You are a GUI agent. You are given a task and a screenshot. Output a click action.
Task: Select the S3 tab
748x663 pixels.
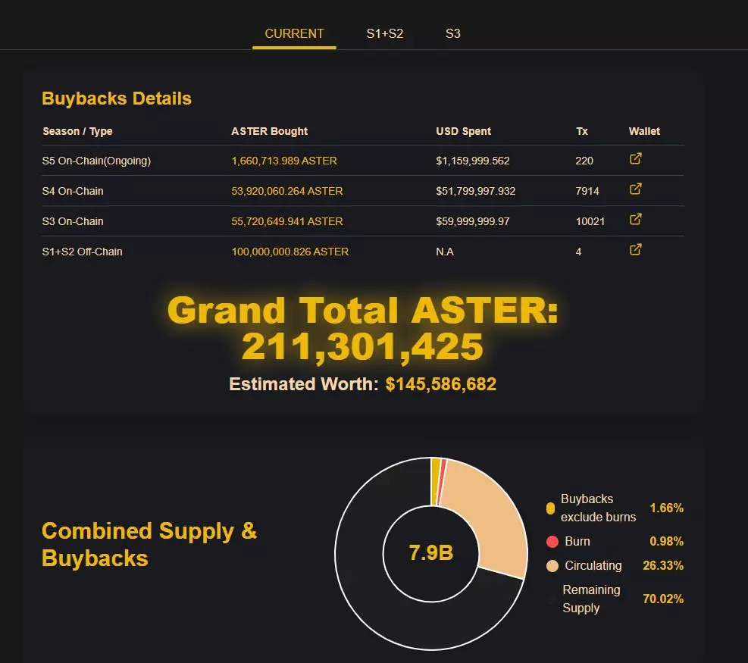click(452, 33)
